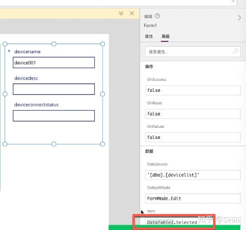Edit the DataSource property field
Image resolution: width=246 pixels, height=230 pixels.
193,175
